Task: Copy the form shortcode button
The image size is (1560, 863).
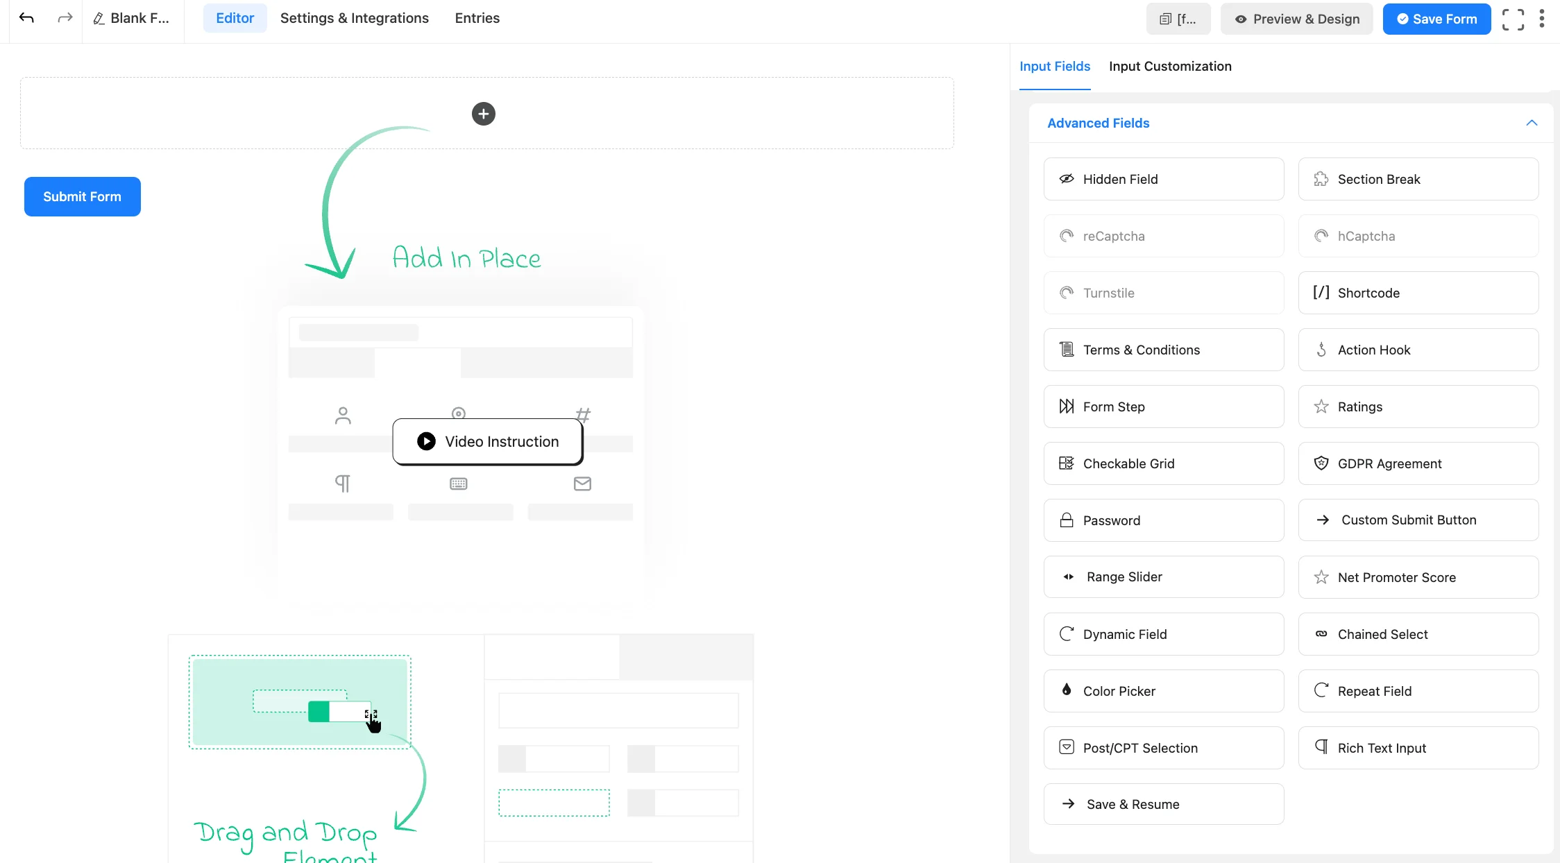Action: [1178, 19]
